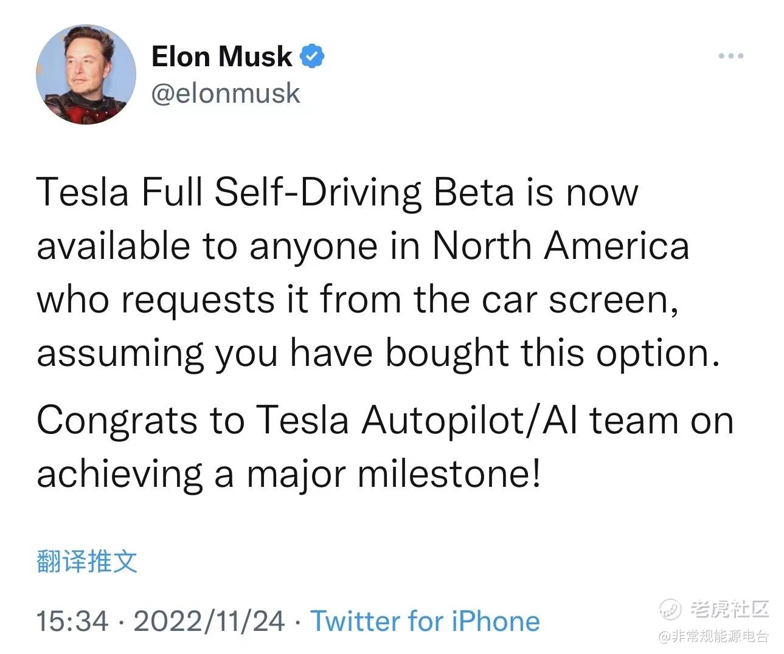This screenshot has height=654, width=784.
Task: Click the line "who requests it from the car screen,"
Action: pos(358,300)
